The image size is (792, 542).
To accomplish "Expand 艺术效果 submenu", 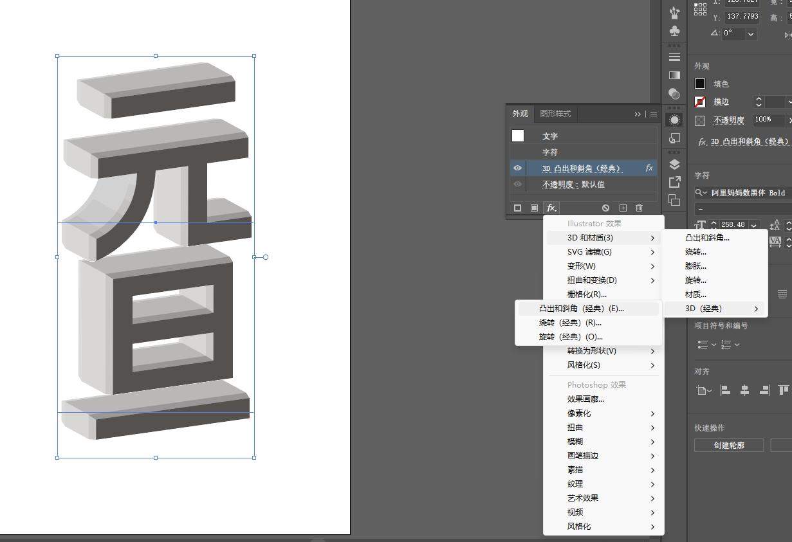I will click(604, 498).
